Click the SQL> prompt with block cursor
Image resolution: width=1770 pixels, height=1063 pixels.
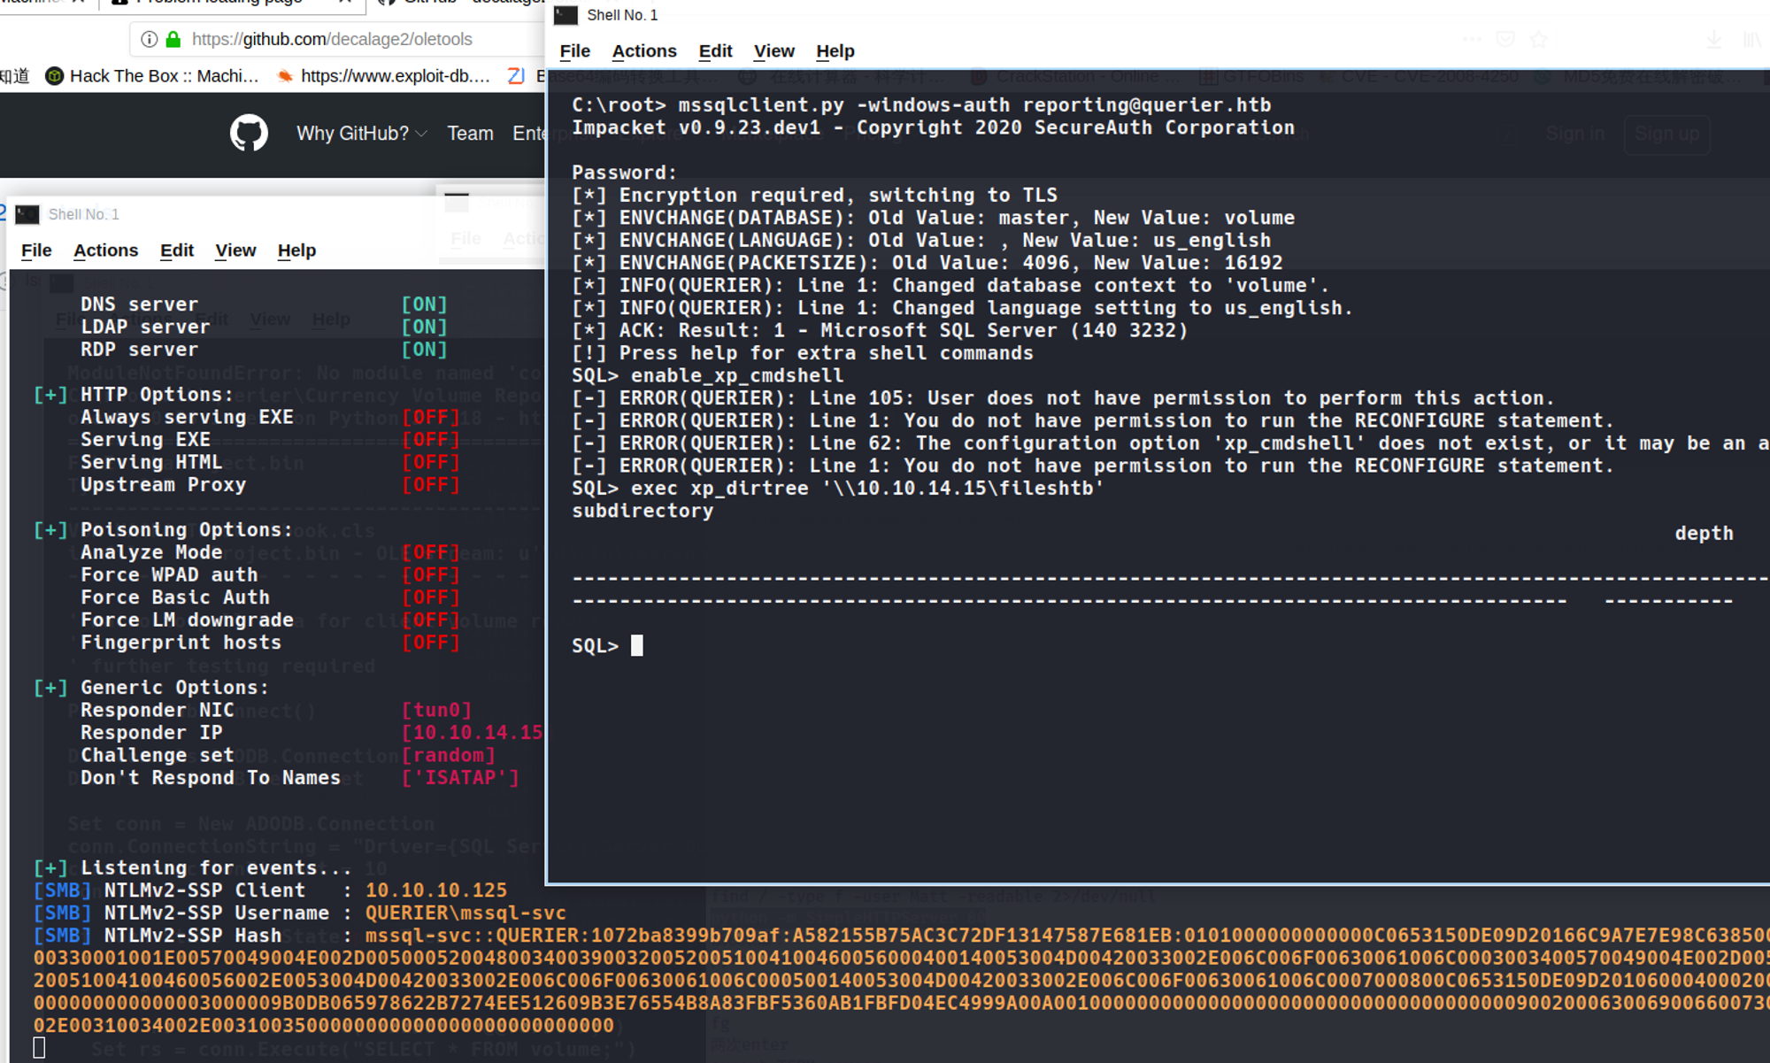coord(608,646)
